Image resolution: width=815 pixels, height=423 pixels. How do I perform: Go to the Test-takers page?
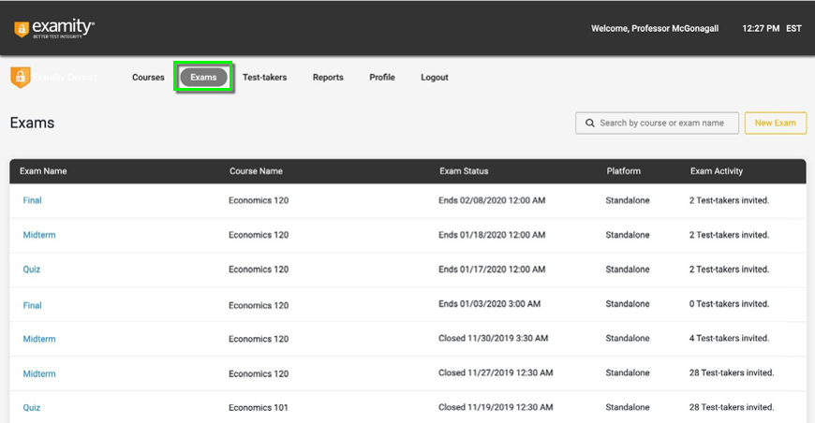point(264,78)
